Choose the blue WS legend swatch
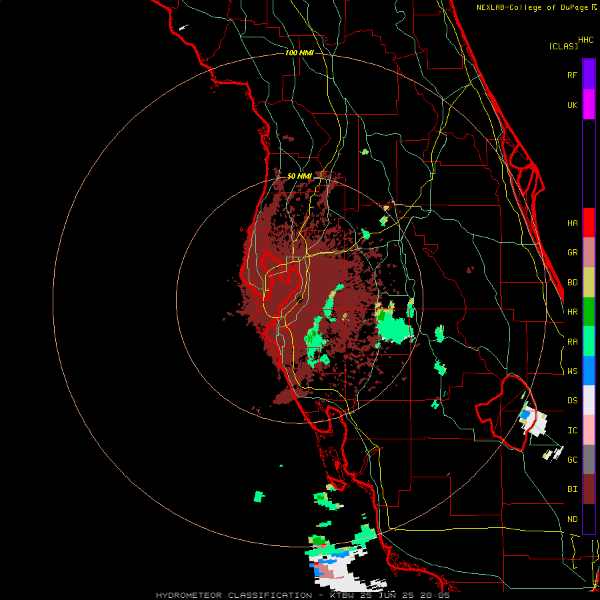 (589, 371)
